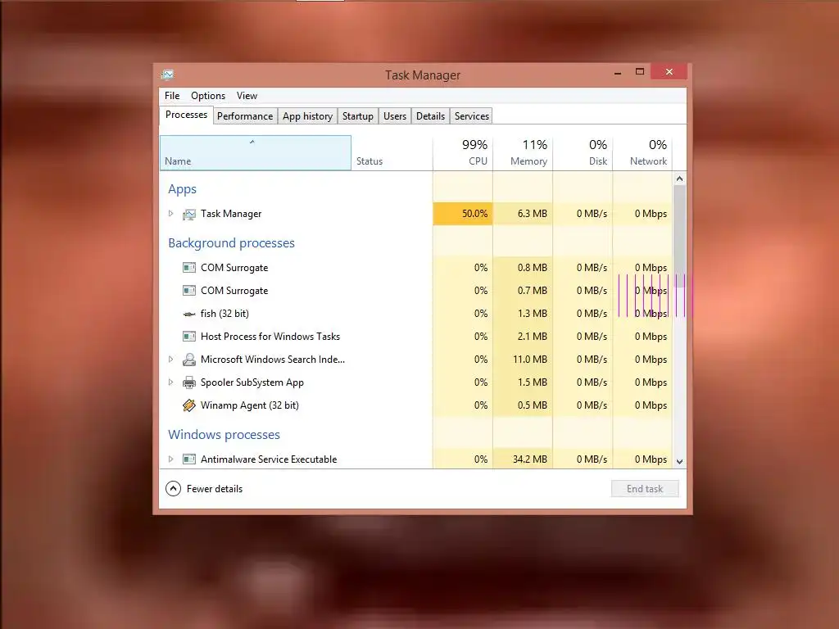839x629 pixels.
Task: Click 11.0 MB memory value
Action: tap(530, 360)
